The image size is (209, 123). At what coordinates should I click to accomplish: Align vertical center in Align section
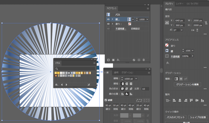[x=197, y=100]
